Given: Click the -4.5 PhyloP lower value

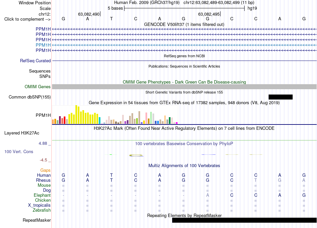Looking at the screenshot, I should pyautogui.click(x=43, y=160).
